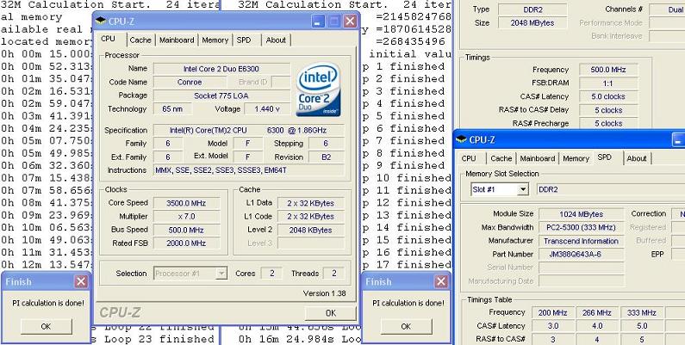Click the 65 nm technology value

(x=172, y=109)
